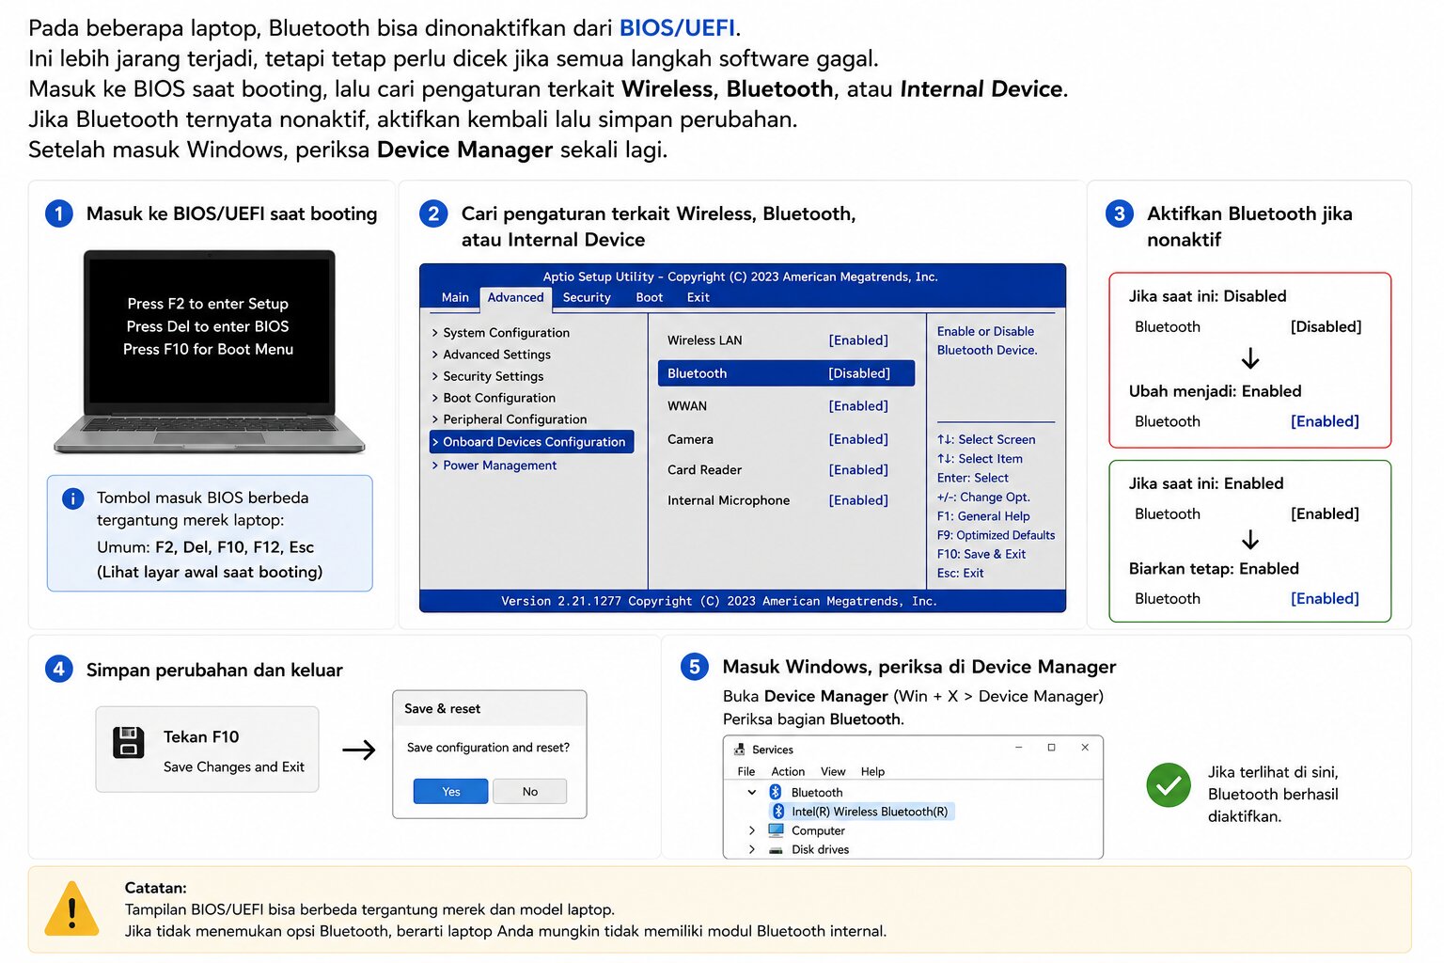Viewport: 1444px width, 963px height.
Task: Click 'Press F10 for Boot Menu' text
Action: (208, 349)
